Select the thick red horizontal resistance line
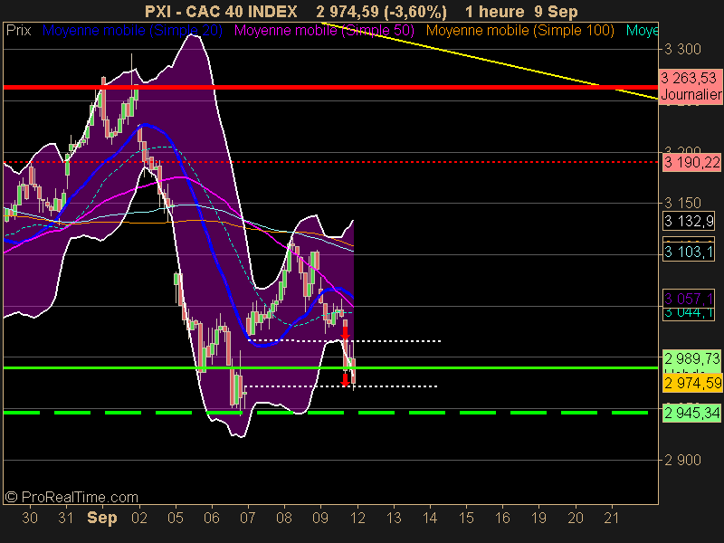The width and height of the screenshot is (724, 543). click(330, 87)
